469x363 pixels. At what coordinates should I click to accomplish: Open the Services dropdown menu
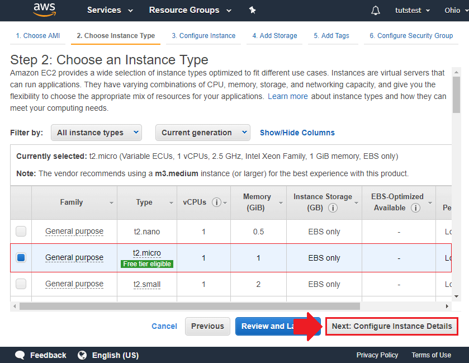tap(110, 10)
